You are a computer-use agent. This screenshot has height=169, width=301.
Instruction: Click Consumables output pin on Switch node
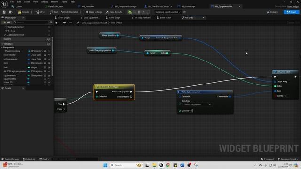tap(131, 97)
